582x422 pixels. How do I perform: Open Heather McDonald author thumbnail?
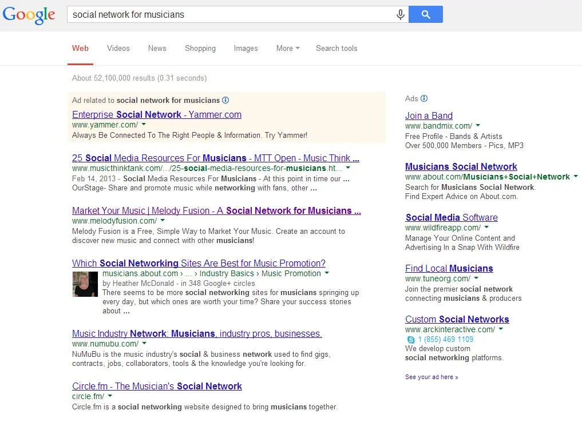85,284
